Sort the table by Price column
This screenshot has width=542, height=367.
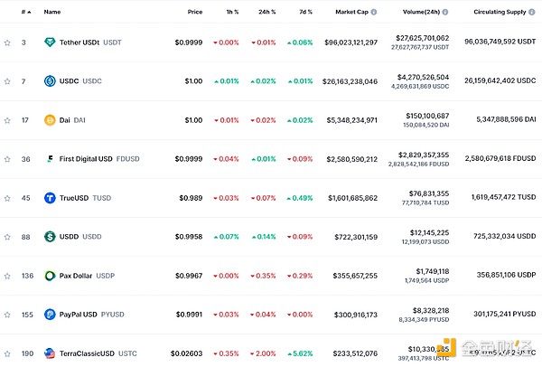[x=194, y=13]
